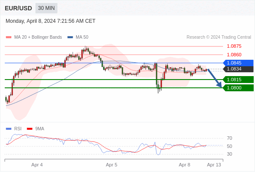The width and height of the screenshot is (255, 172).
Task: Select the green 1.0800 support tag
Action: (x=238, y=88)
